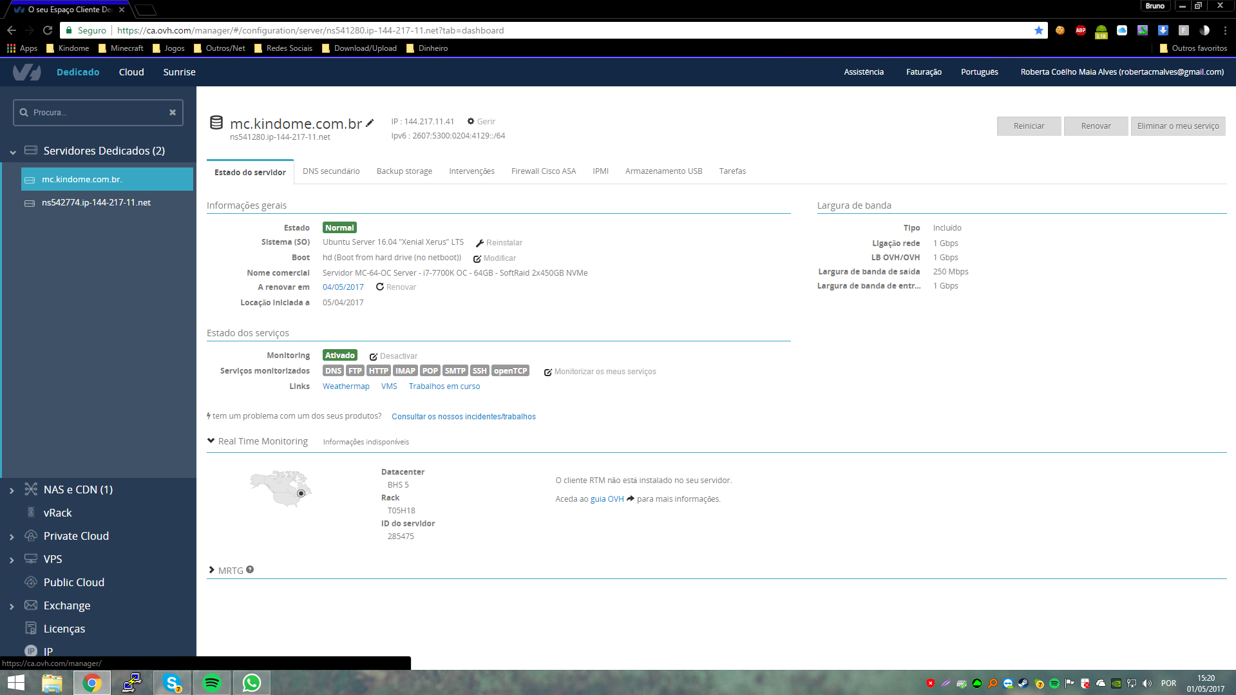Expand the NAS e CDN section

point(12,490)
